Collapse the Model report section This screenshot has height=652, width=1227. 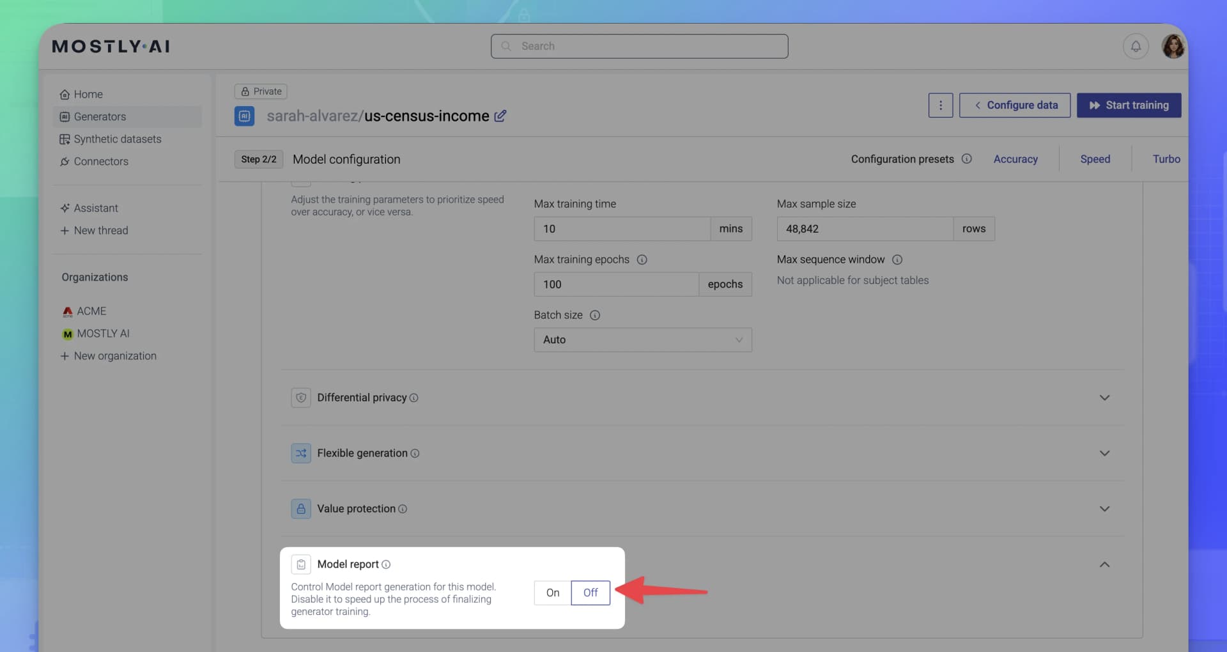[1104, 564]
